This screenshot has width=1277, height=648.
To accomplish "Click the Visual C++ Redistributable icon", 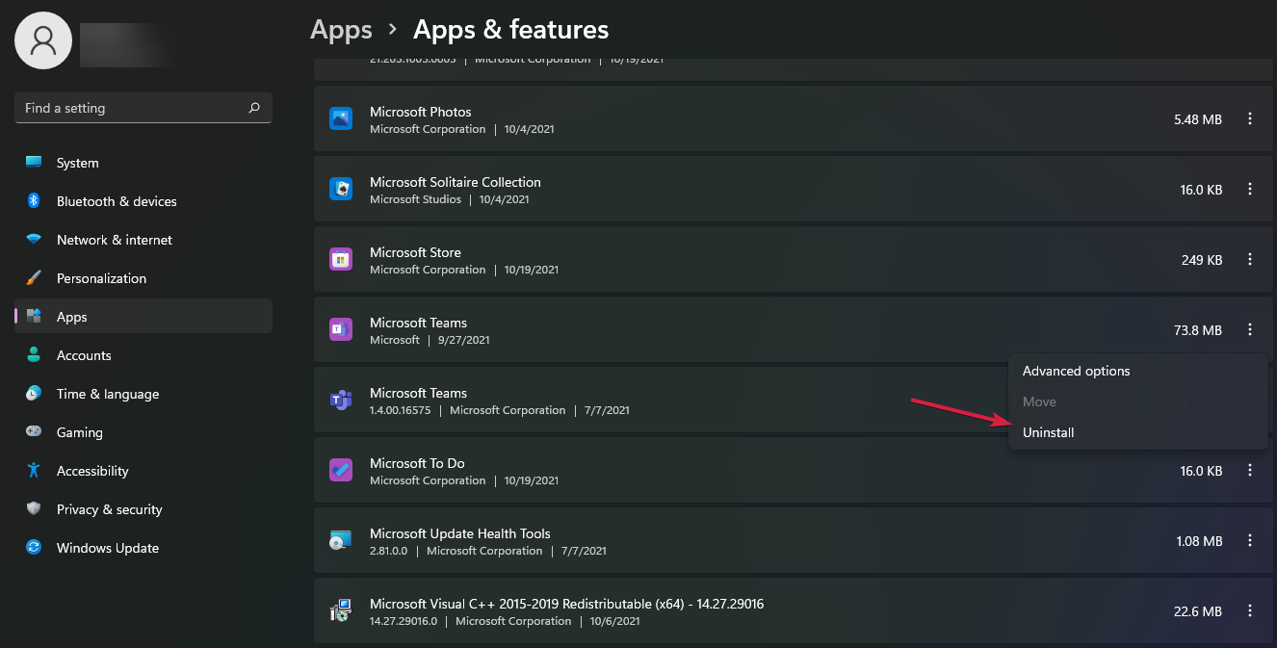I will [x=341, y=610].
